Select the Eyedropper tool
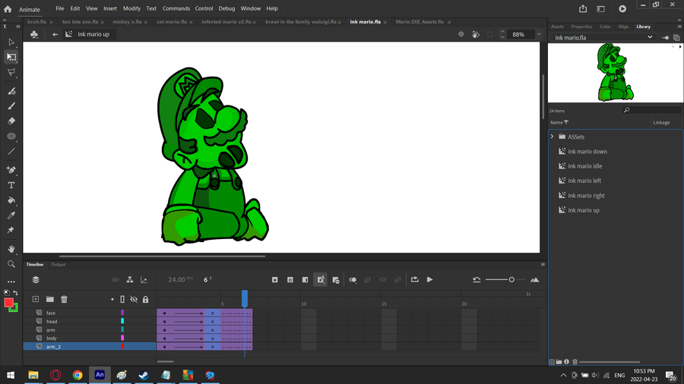Screen dimensions: 684x384 click(x=11, y=216)
